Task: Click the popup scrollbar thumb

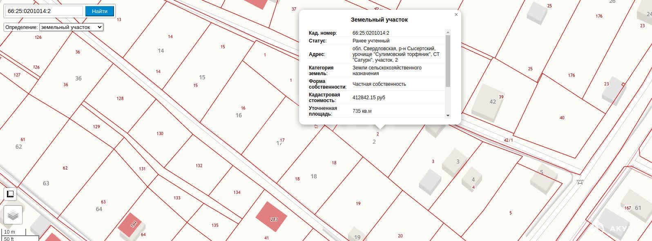Action: [448, 61]
